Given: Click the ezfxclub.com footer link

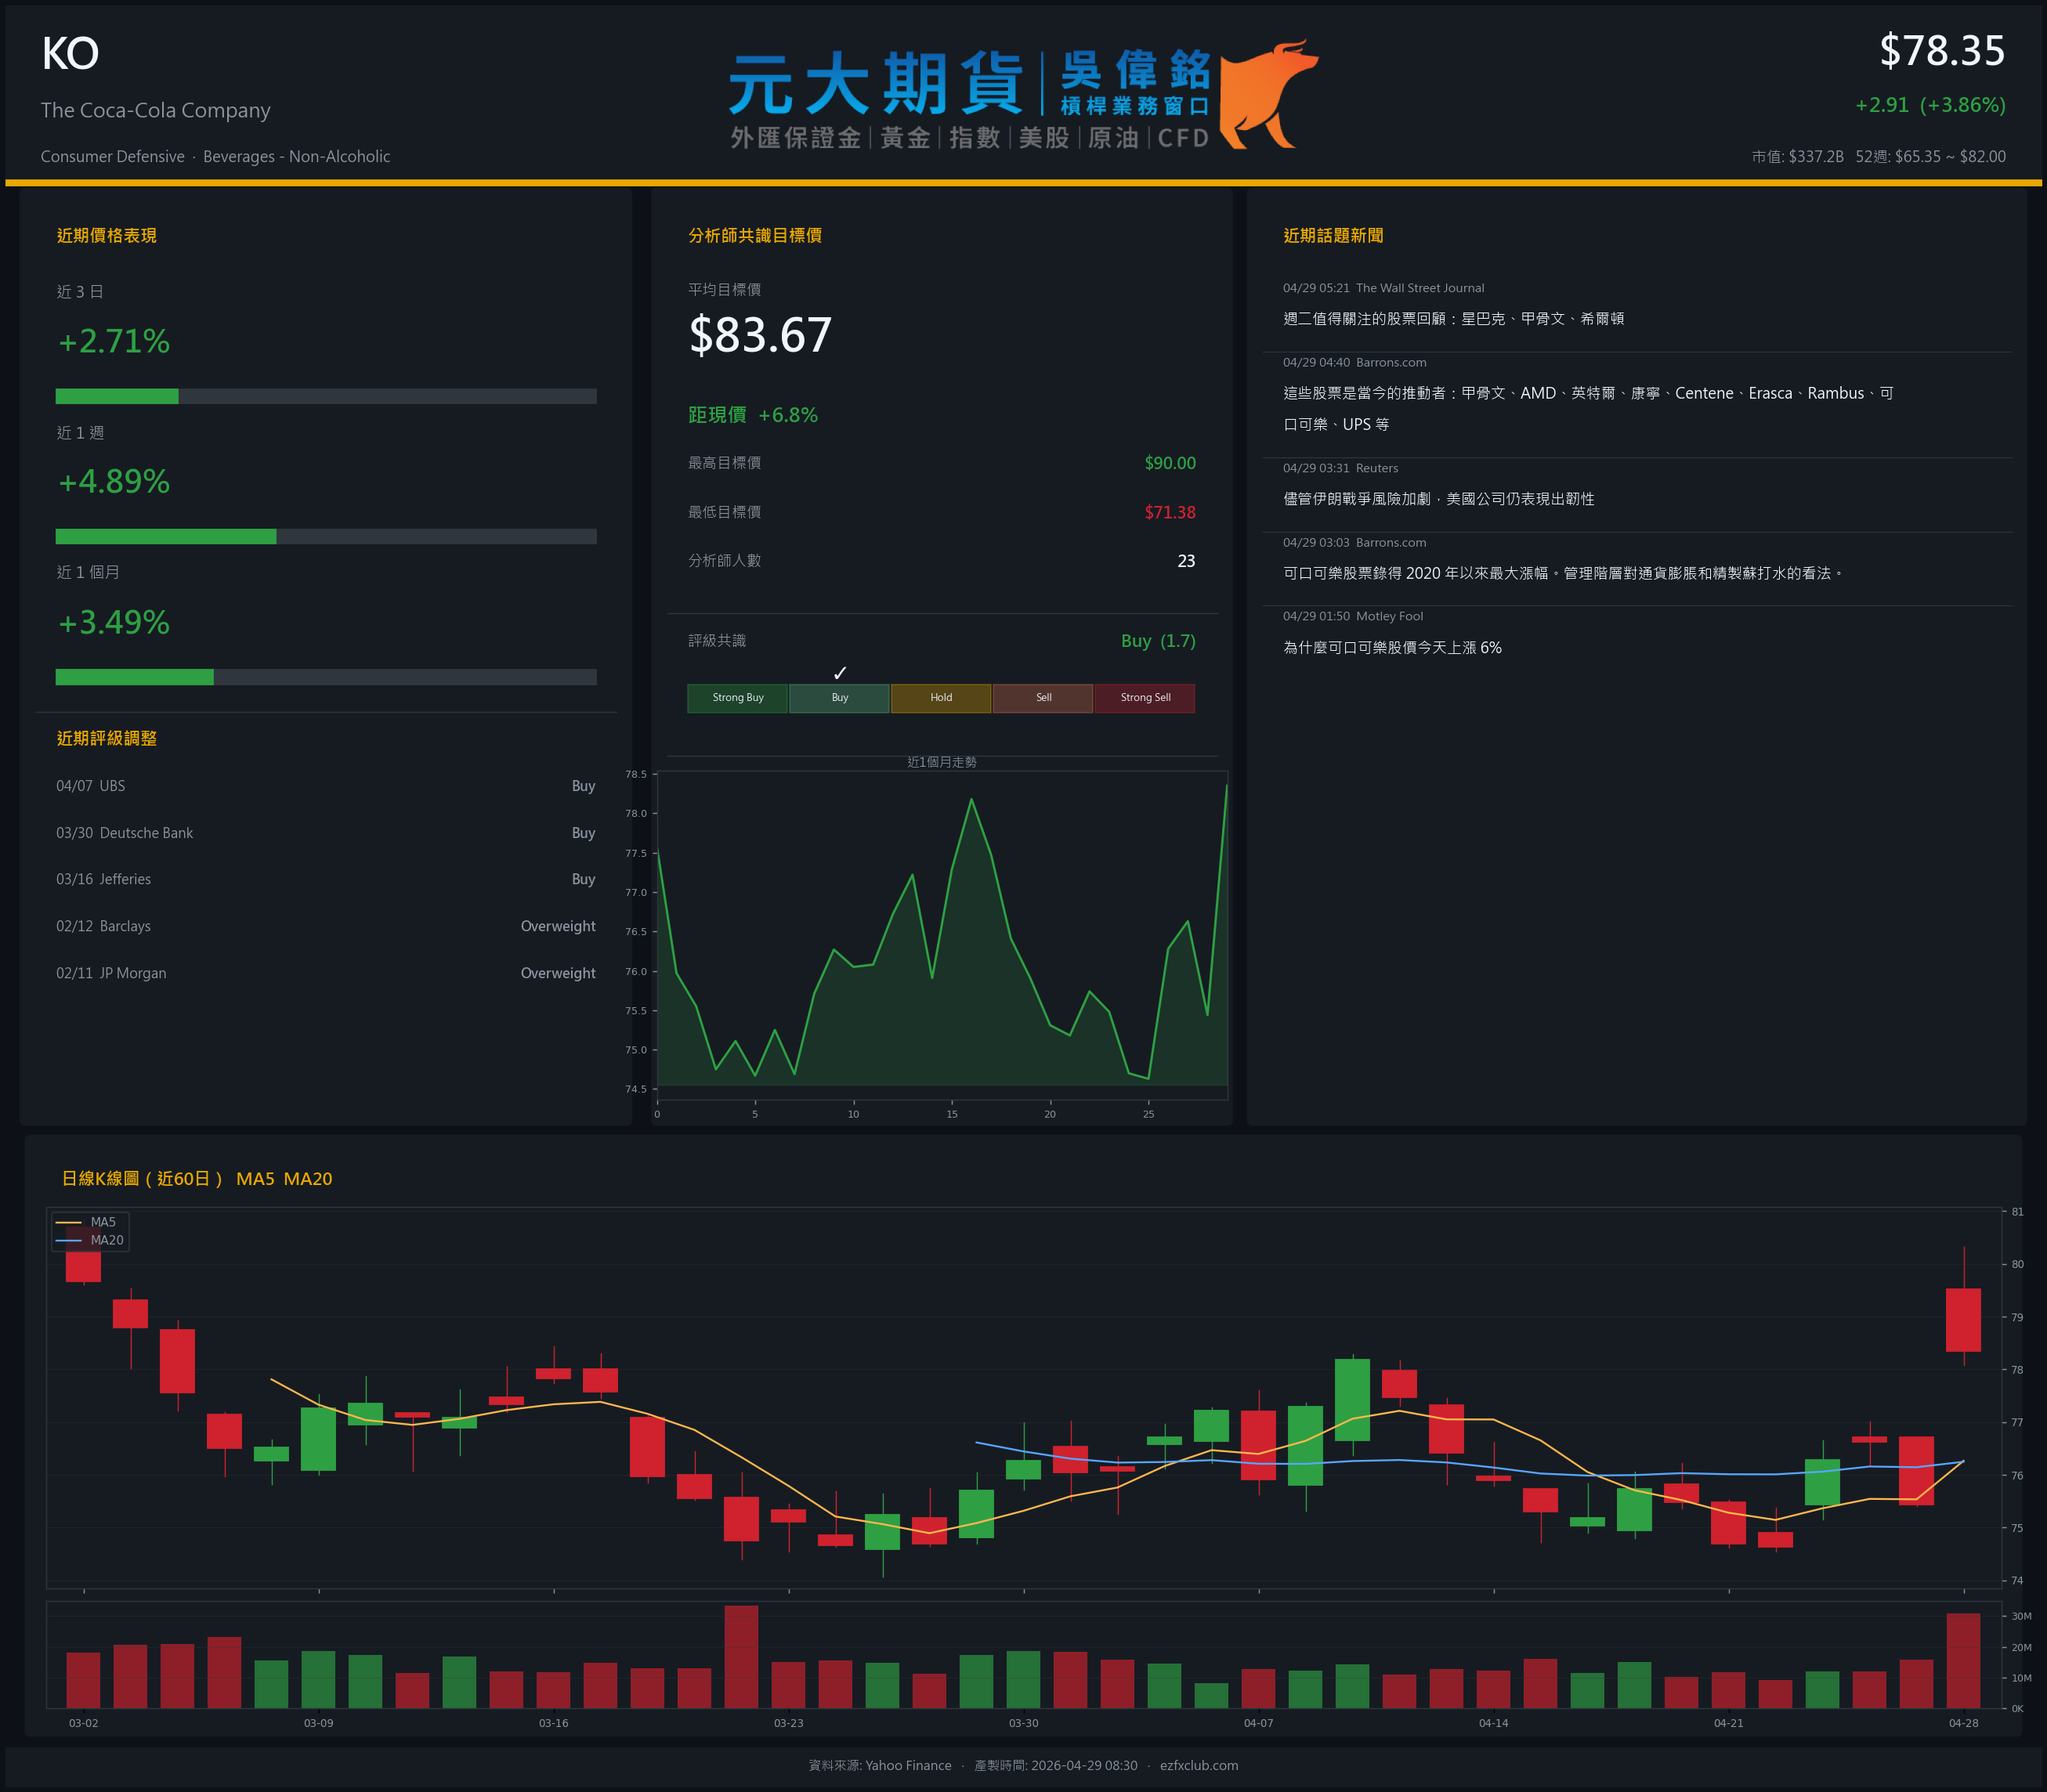Looking at the screenshot, I should click(1198, 1765).
